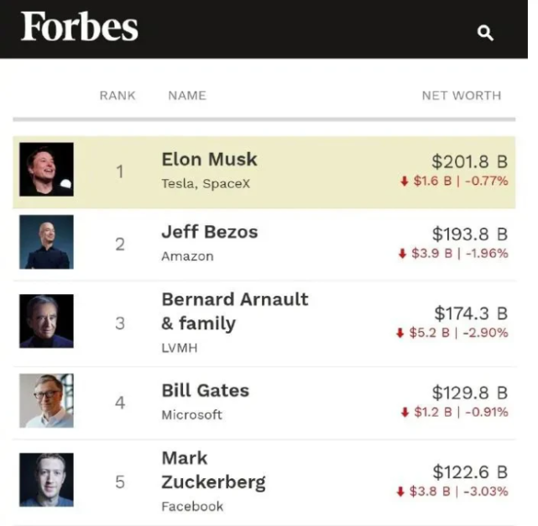Click the Tesla, SpaceX company label
The image size is (538, 526).
coord(206,183)
